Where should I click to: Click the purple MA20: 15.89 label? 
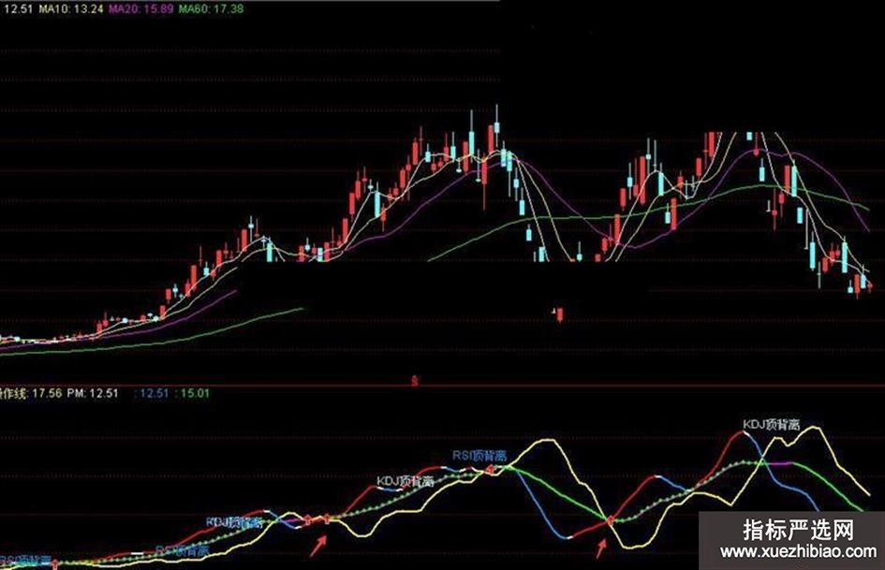coord(141,9)
